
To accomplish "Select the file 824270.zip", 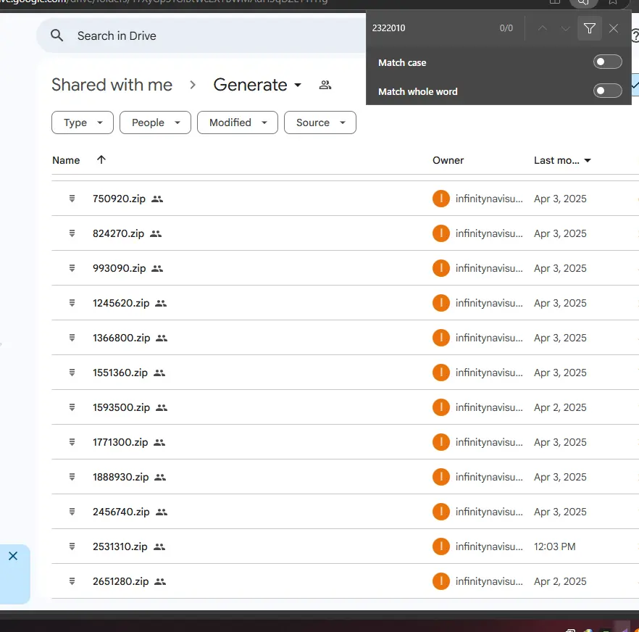I will pyautogui.click(x=118, y=233).
